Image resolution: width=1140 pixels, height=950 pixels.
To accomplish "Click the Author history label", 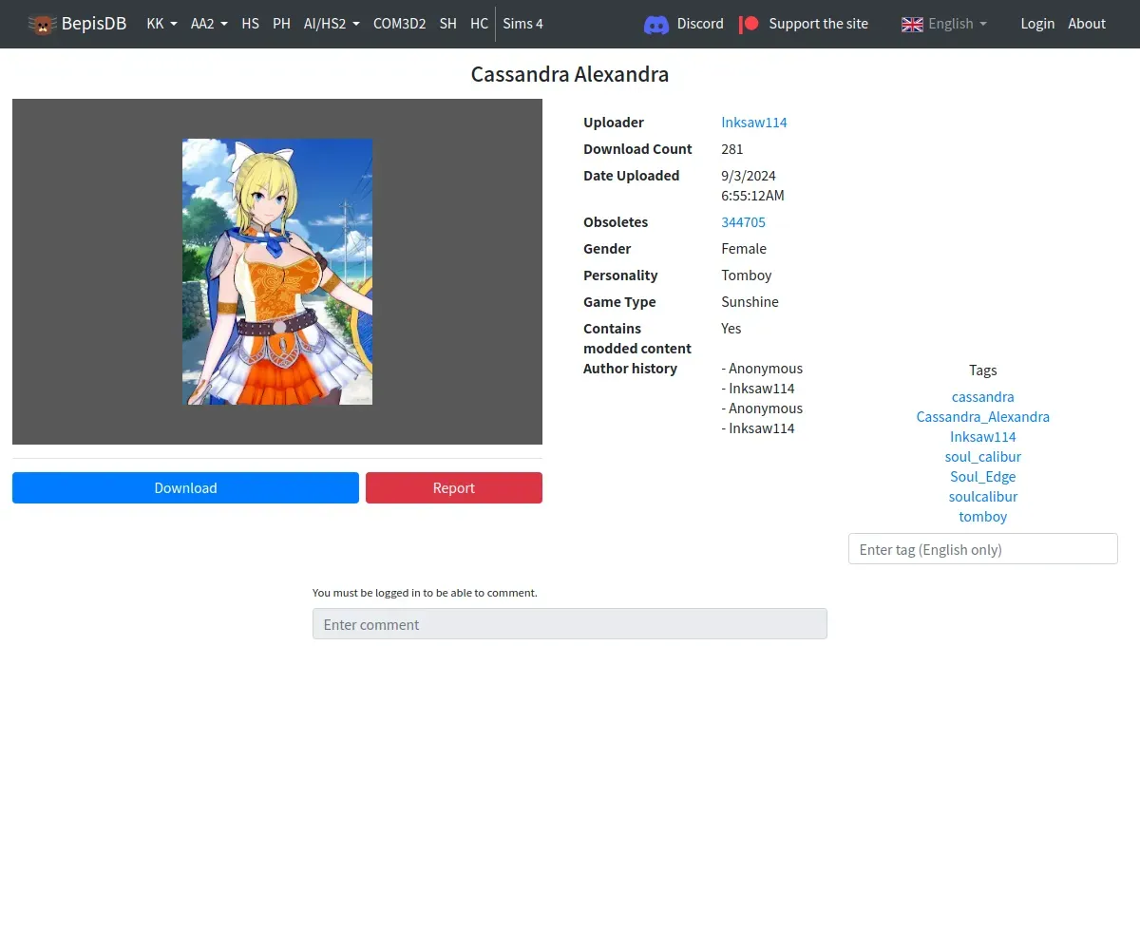I will (x=630, y=369).
